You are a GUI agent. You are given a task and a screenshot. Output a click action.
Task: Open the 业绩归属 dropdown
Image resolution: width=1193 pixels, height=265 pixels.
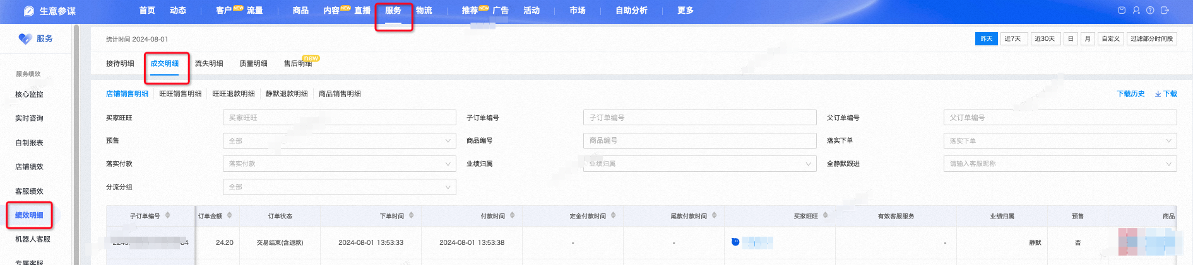click(700, 164)
